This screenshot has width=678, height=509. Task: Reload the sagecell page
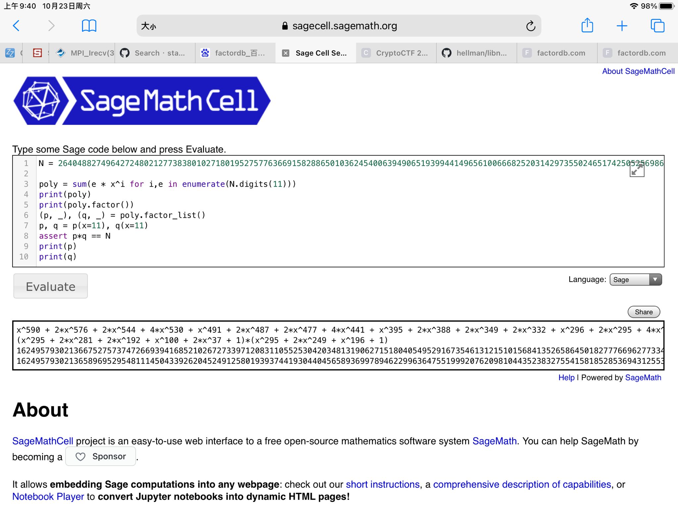pos(530,26)
